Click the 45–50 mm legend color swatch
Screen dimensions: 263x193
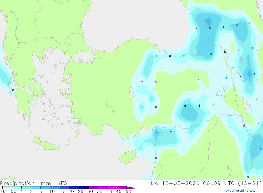122,188
